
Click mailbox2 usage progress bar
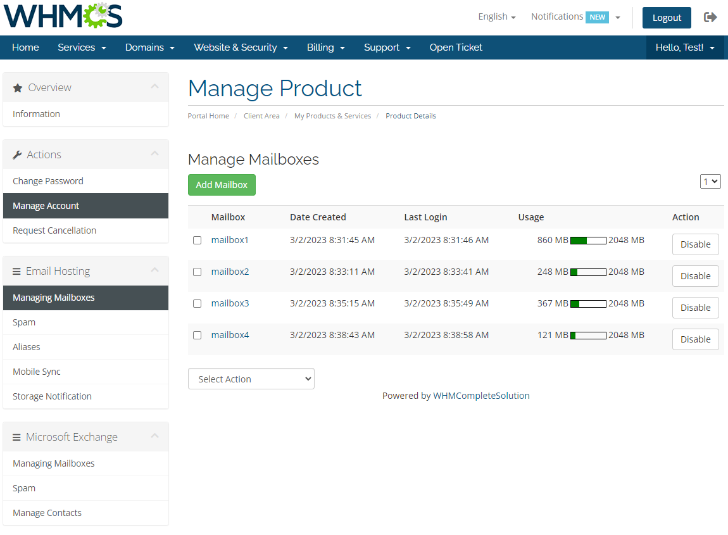click(x=588, y=272)
